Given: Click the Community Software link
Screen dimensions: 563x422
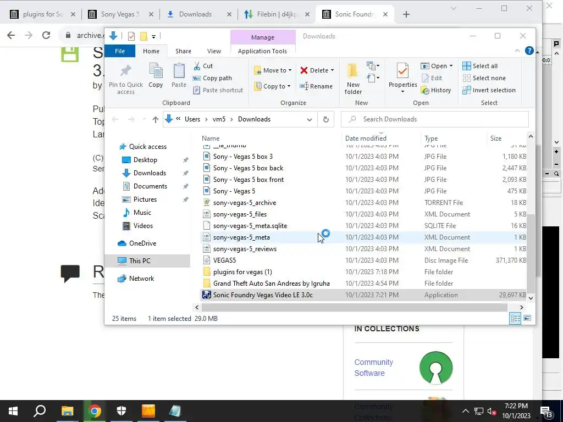Looking at the screenshot, I should (374, 368).
